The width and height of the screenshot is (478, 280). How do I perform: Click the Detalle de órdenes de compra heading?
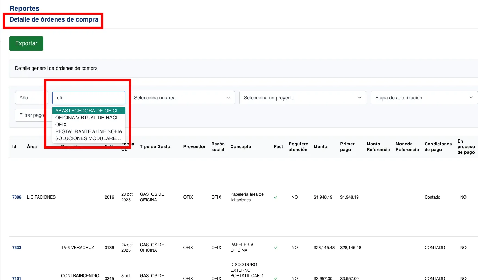(x=54, y=19)
